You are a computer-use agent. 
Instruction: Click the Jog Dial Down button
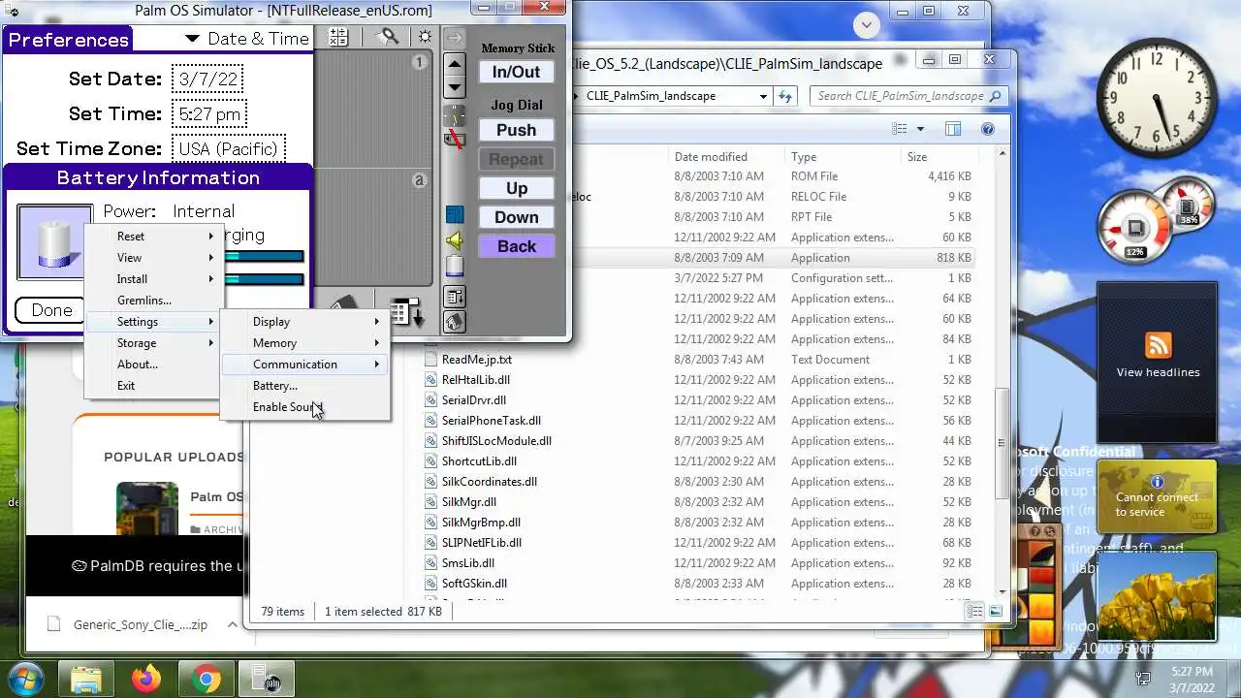pyautogui.click(x=516, y=217)
